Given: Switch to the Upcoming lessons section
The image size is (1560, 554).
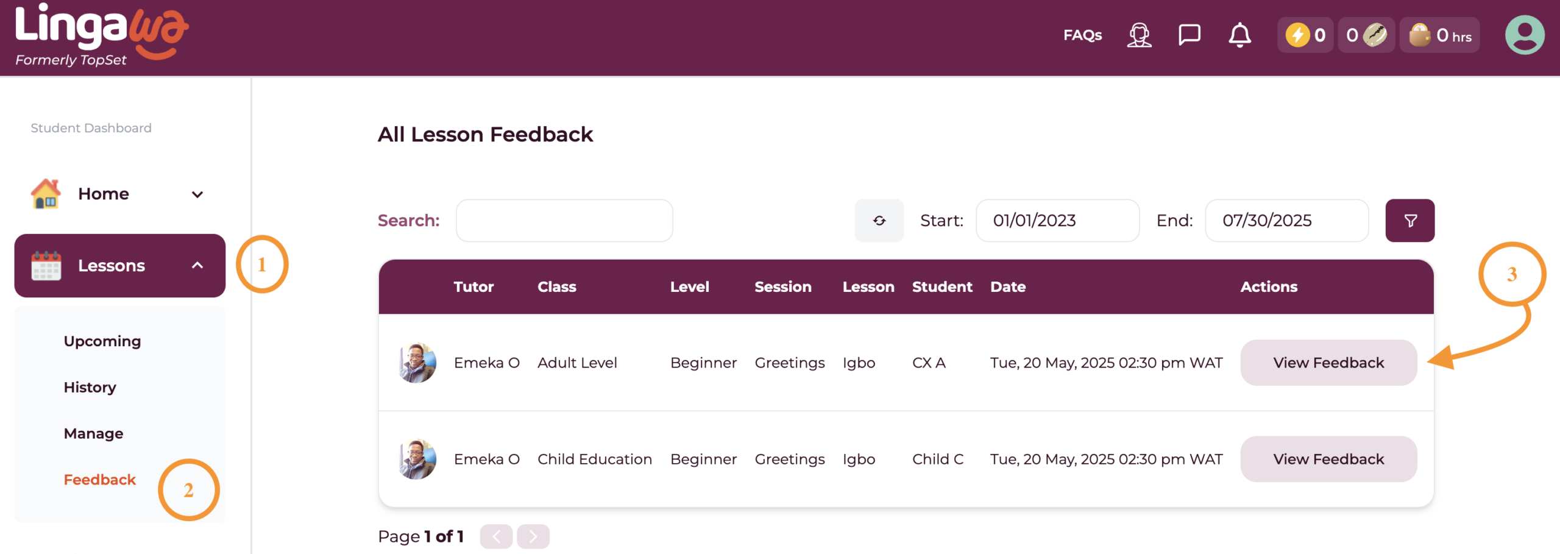Looking at the screenshot, I should point(102,341).
